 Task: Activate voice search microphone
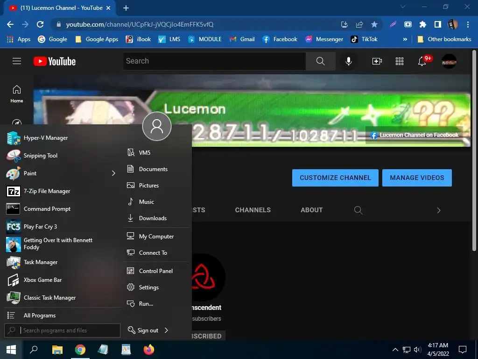pos(348,61)
